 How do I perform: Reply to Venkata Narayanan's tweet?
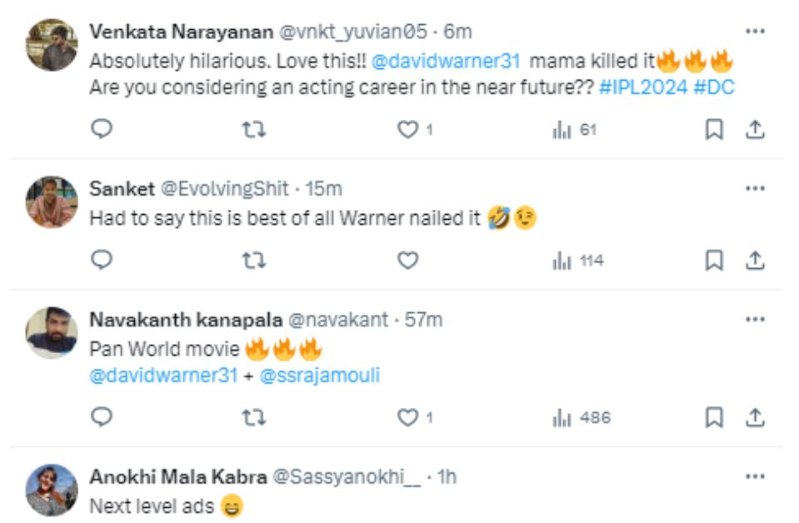coord(101,129)
